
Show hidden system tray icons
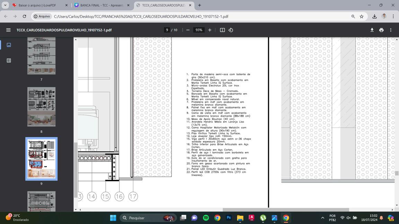click(x=323, y=218)
